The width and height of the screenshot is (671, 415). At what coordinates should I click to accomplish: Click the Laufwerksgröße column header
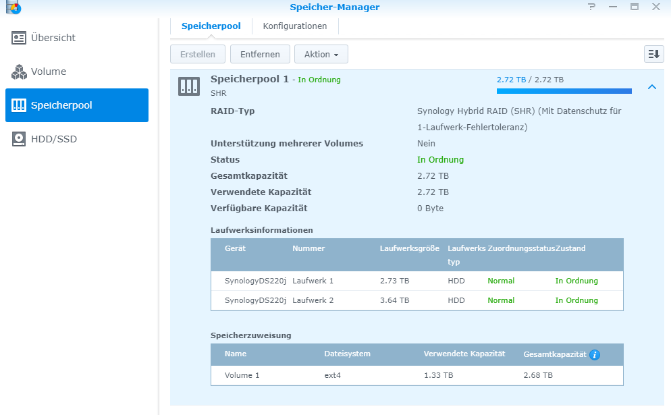coord(410,248)
